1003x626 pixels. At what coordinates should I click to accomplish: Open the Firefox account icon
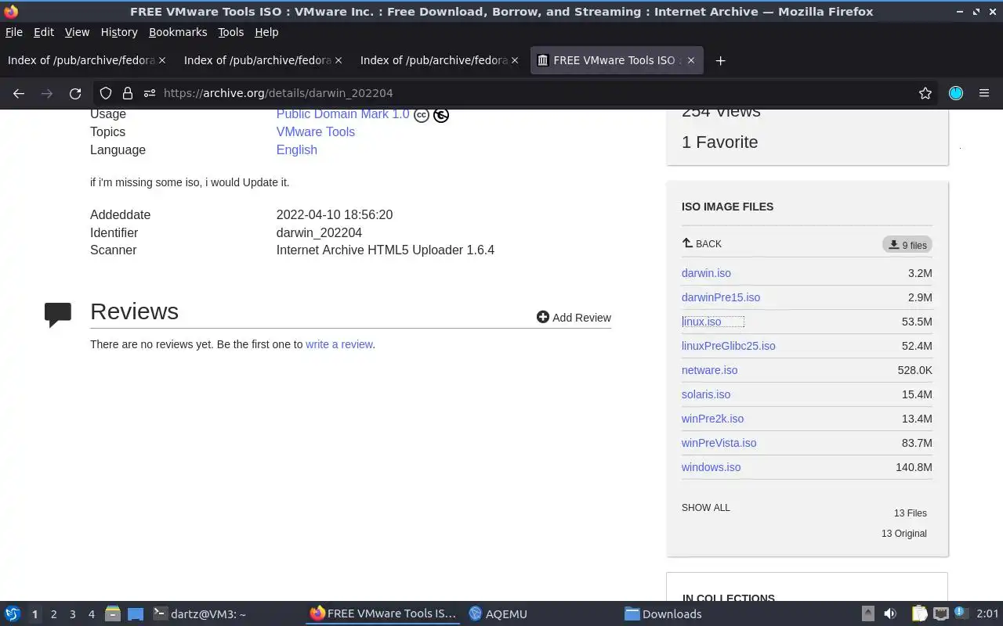[956, 93]
